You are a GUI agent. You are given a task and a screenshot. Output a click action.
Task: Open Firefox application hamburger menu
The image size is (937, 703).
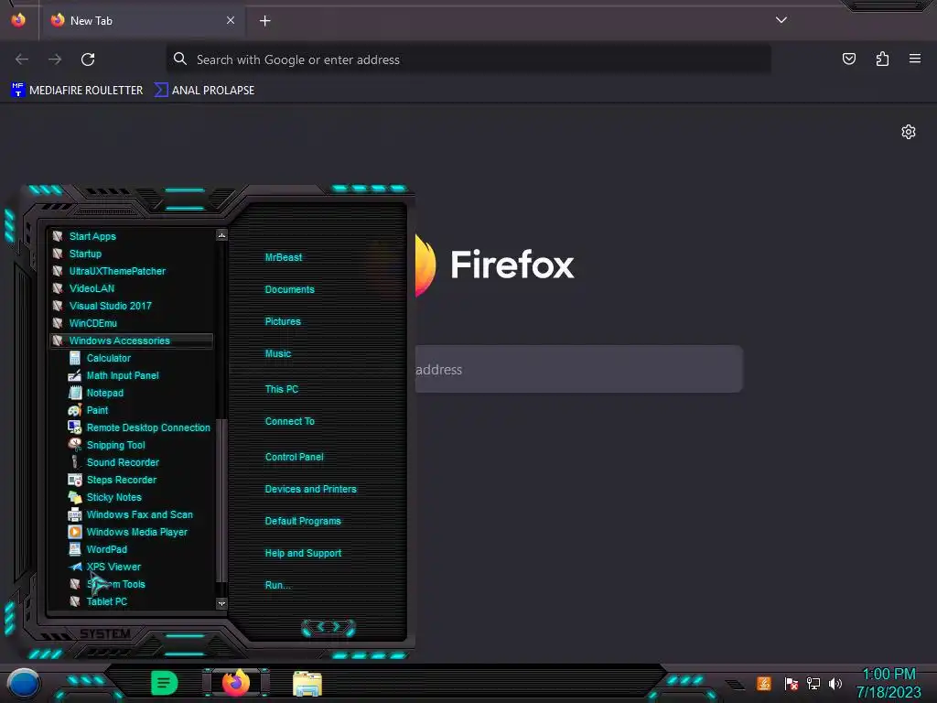click(x=915, y=59)
